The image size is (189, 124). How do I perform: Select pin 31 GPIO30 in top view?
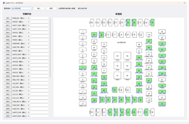click(x=162, y=56)
